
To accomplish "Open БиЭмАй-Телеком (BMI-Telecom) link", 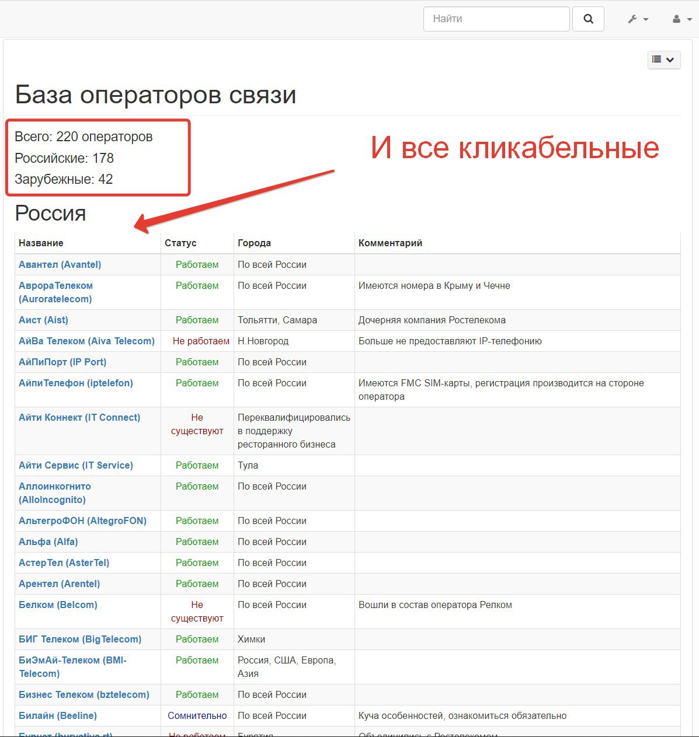I will [72, 667].
